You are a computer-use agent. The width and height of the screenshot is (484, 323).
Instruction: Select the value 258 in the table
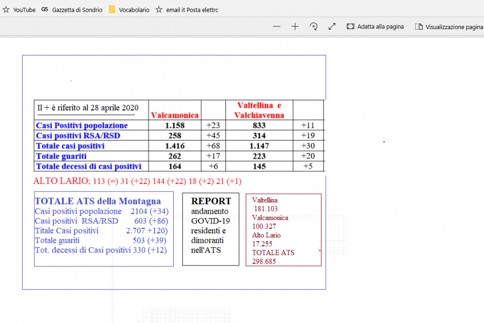[175, 135]
